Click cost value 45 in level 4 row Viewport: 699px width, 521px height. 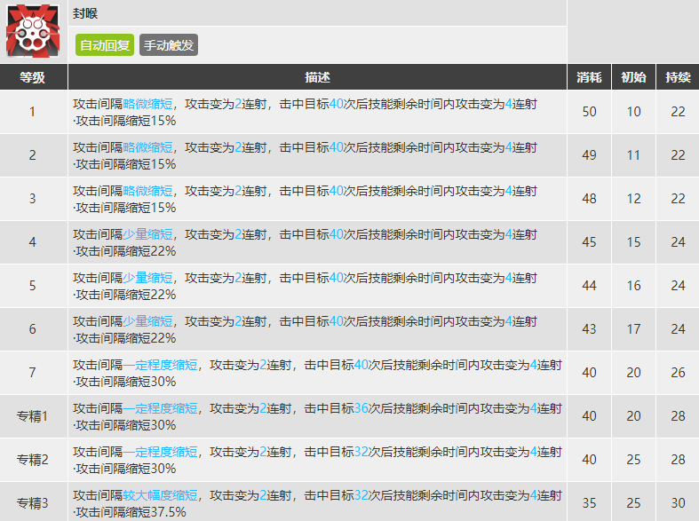coord(589,242)
